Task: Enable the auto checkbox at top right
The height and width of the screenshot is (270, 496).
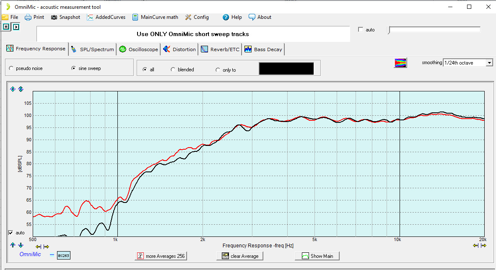Action: (361, 30)
